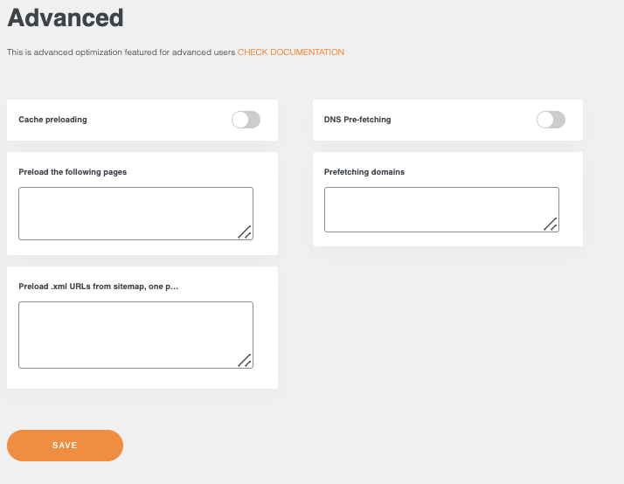Screen dimensions: 624x484
Task: Click the gray track of DNS Pre-fetching switch
Action: (x=558, y=120)
